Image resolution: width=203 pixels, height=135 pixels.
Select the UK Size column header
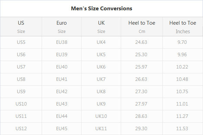point(101,27)
